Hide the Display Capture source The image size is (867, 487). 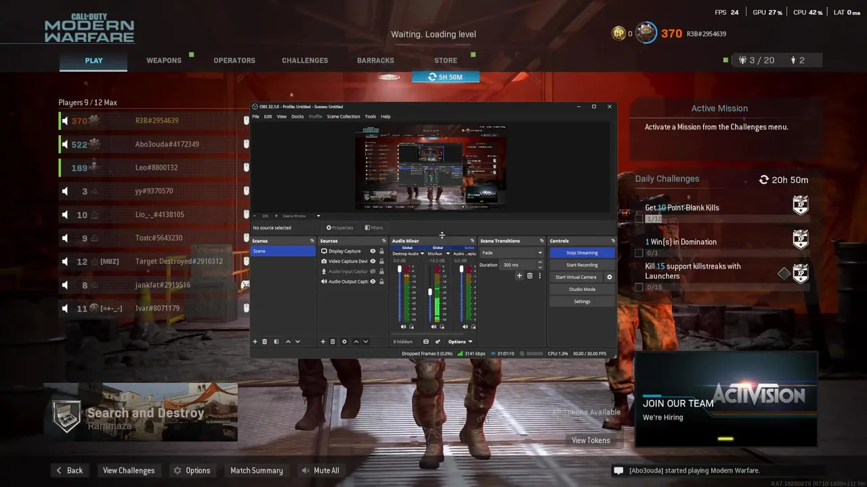pos(373,251)
